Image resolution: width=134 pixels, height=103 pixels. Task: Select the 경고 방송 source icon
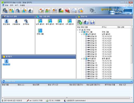(x=6, y=22)
